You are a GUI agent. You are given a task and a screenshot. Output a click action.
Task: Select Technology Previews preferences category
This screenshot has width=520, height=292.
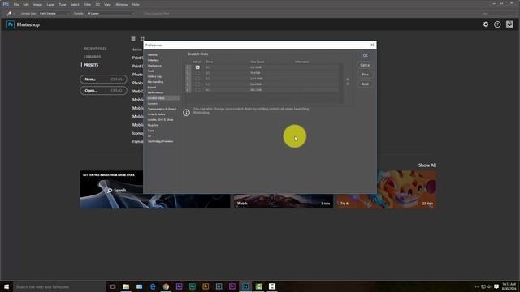(161, 141)
